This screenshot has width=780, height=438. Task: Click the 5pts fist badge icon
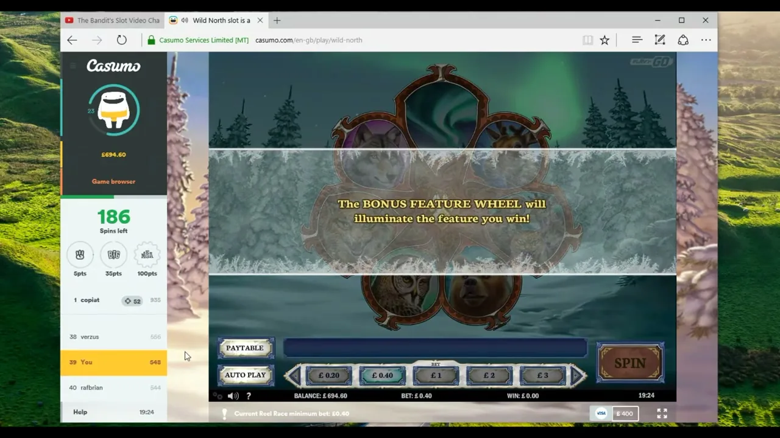coord(80,255)
